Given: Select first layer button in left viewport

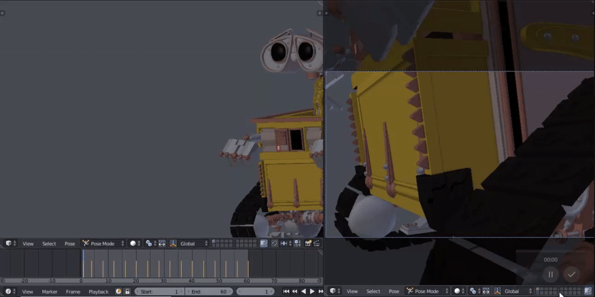Looking at the screenshot, I should (x=215, y=241).
